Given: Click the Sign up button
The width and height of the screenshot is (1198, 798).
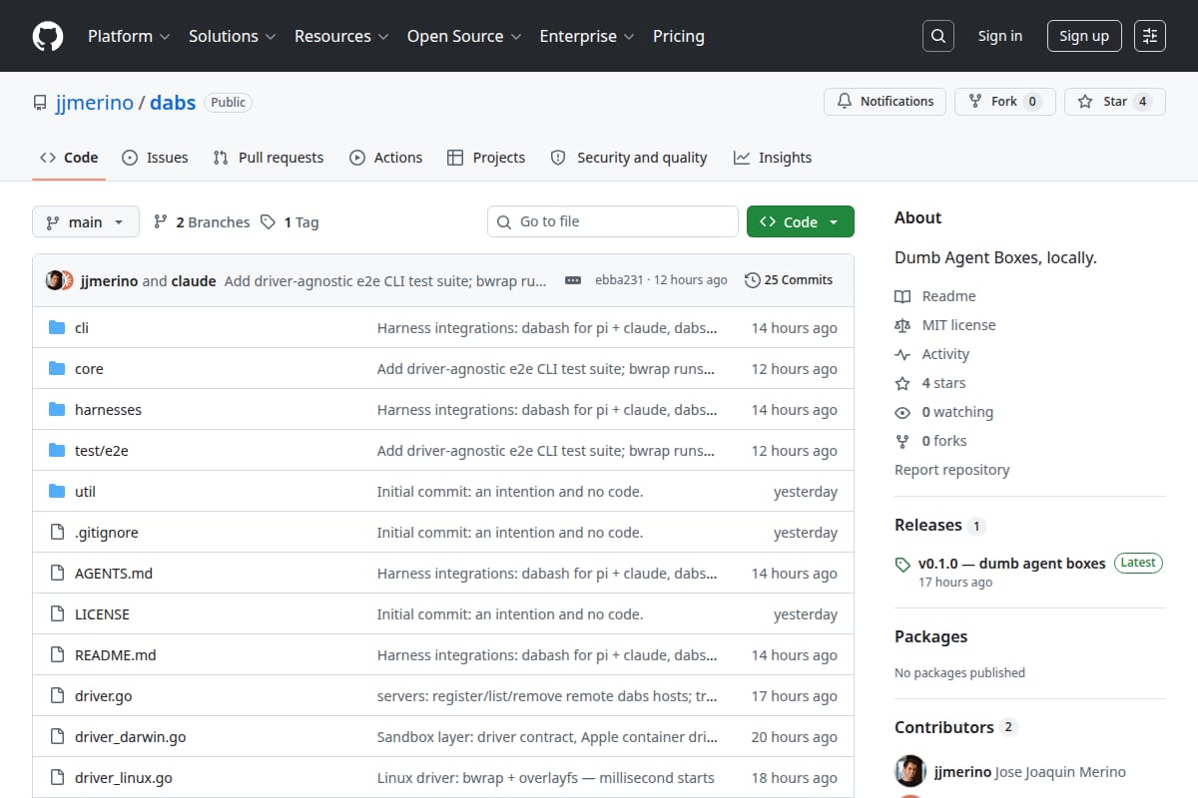Looking at the screenshot, I should (x=1084, y=36).
